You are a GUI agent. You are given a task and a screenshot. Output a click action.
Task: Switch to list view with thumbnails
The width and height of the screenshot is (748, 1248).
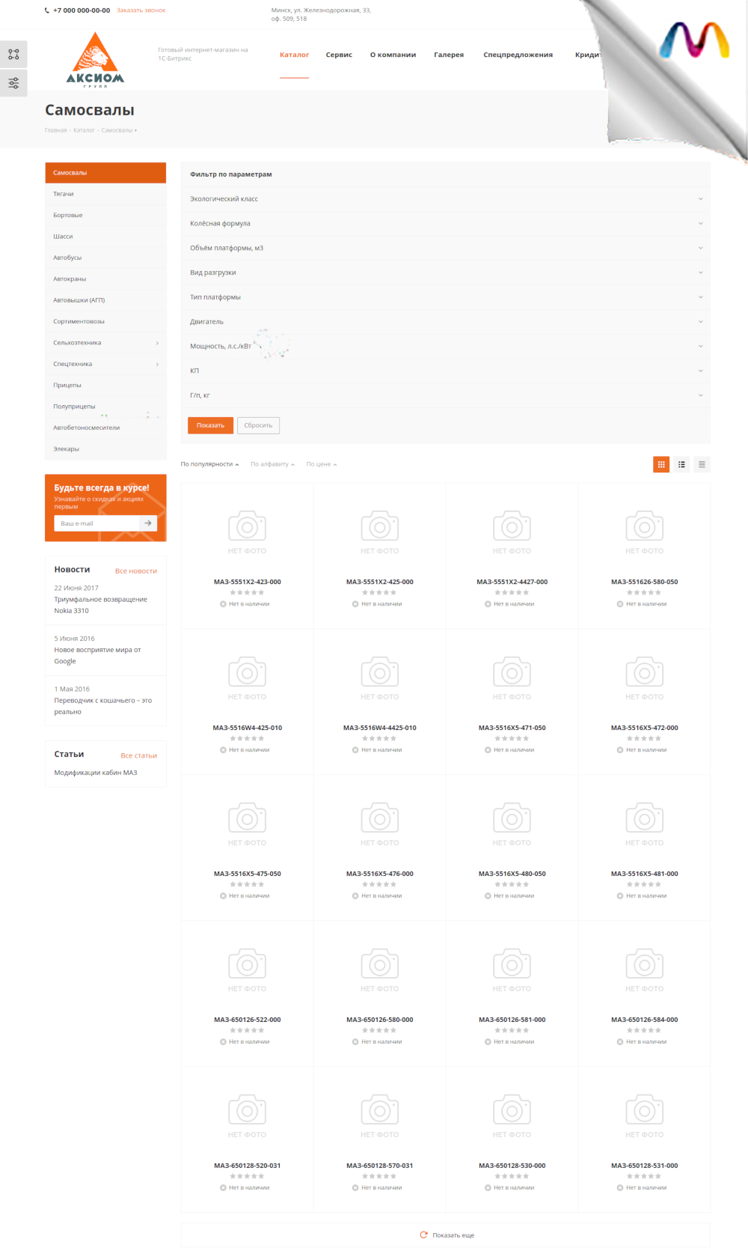[681, 464]
